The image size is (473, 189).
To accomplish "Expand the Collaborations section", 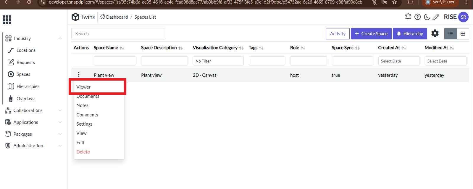I will tap(60, 110).
